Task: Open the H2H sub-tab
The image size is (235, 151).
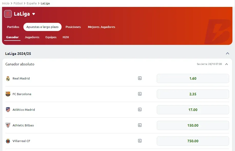Action: click(x=66, y=37)
